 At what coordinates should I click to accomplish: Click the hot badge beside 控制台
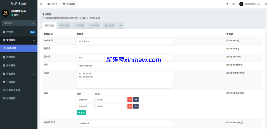(x=33, y=32)
